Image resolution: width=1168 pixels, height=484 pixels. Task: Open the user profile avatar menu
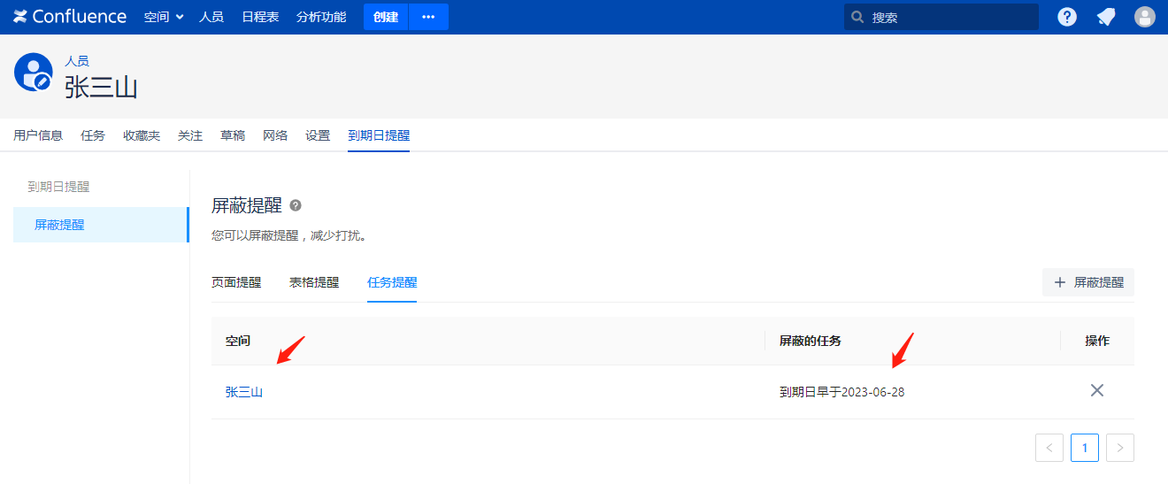point(1145,17)
